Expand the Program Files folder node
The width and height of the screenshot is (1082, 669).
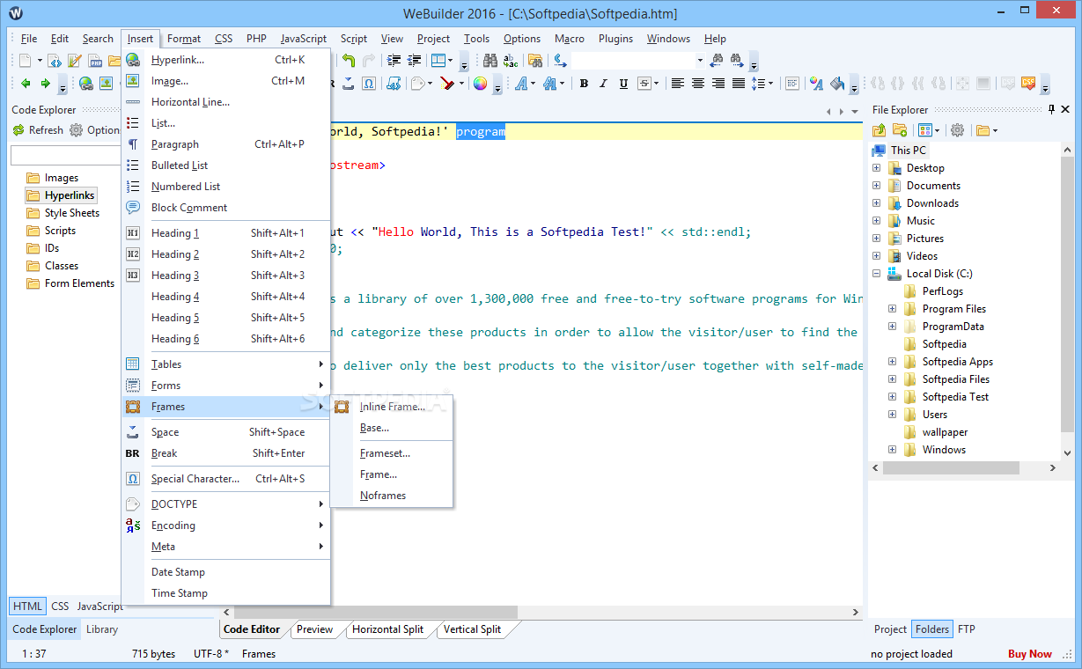pos(892,309)
